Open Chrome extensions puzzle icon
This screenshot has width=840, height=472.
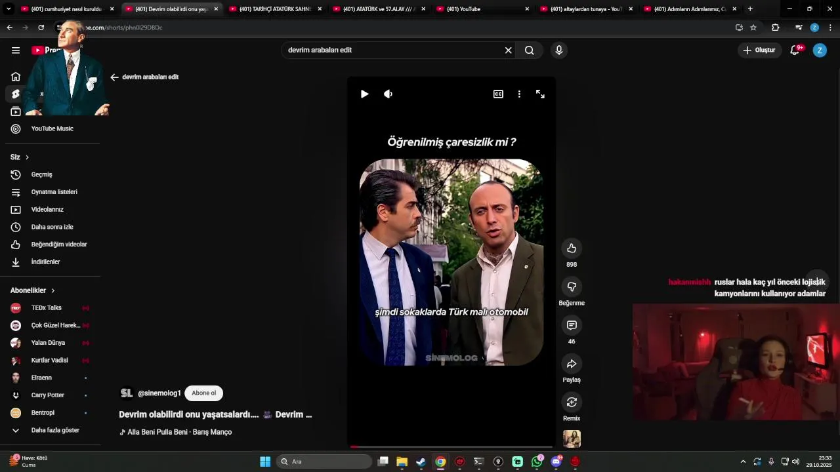pyautogui.click(x=775, y=28)
